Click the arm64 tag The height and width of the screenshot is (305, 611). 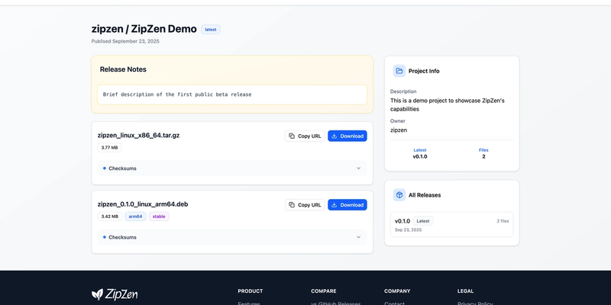(x=135, y=217)
